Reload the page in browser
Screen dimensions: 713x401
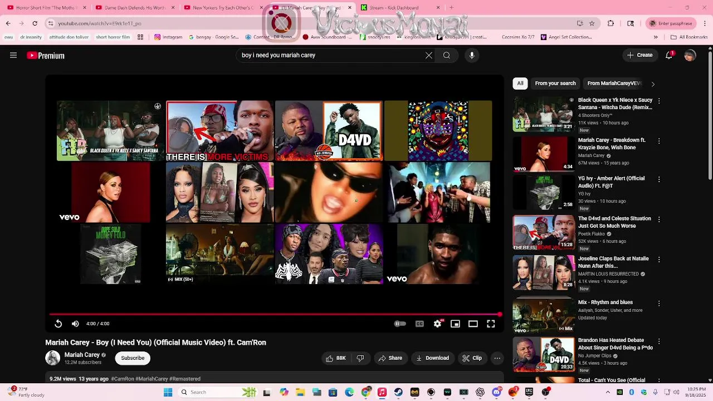click(35, 23)
